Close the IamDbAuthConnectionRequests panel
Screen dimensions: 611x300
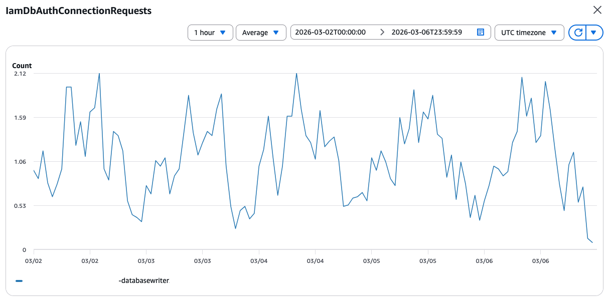(597, 10)
